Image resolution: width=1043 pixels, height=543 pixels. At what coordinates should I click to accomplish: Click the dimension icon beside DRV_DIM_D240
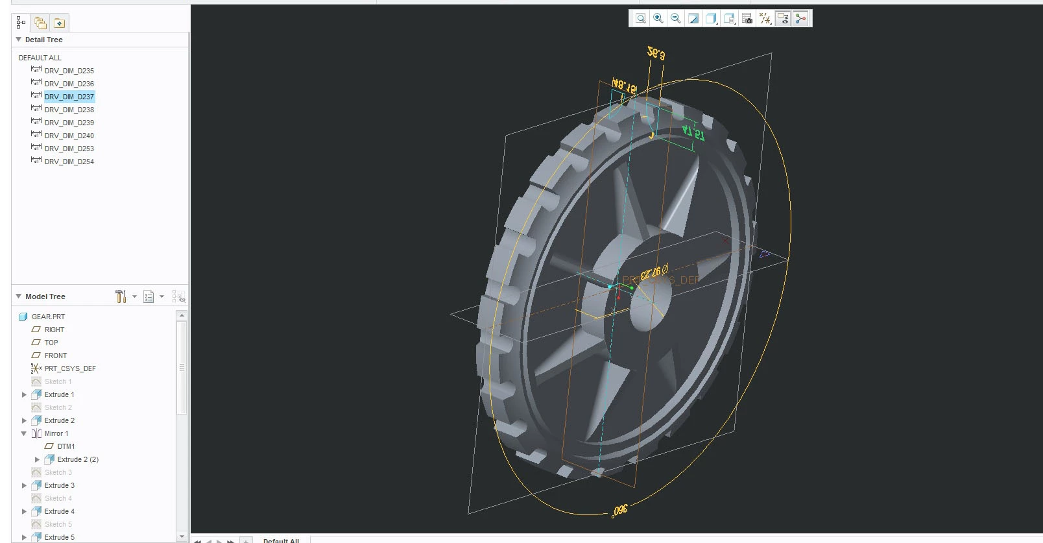(x=36, y=134)
